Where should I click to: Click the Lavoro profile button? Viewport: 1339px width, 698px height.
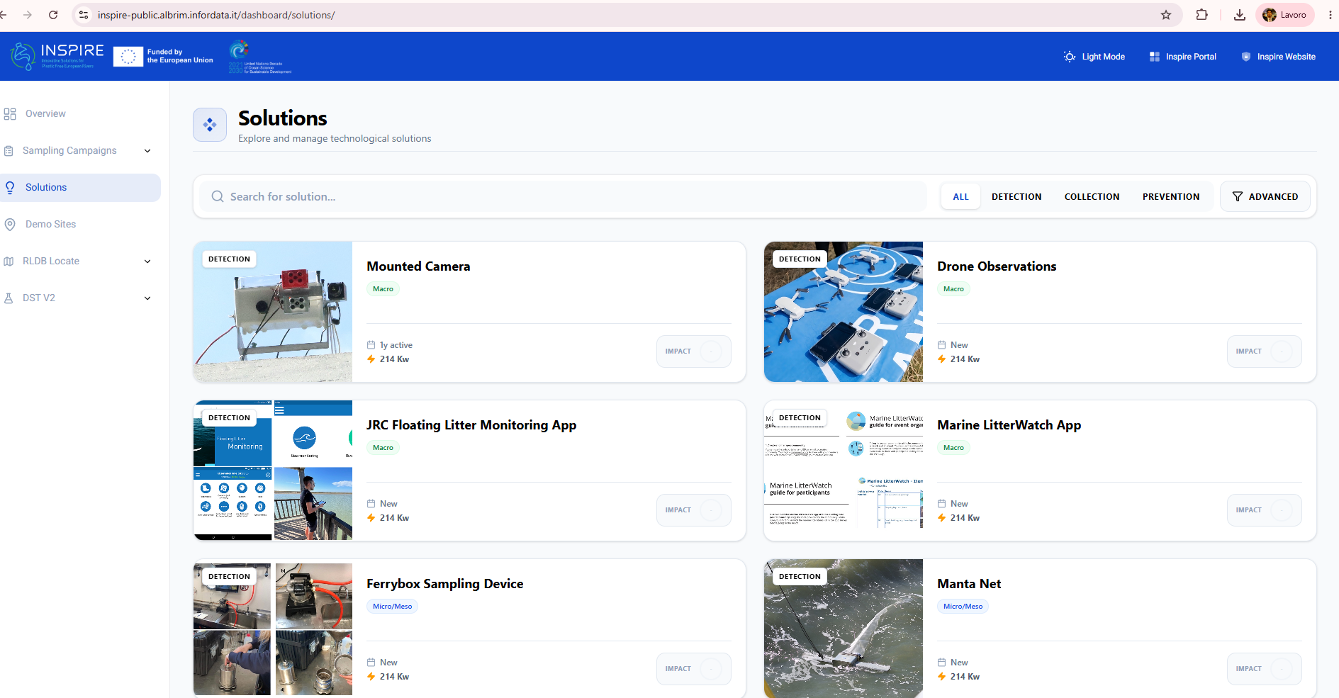[x=1284, y=15]
